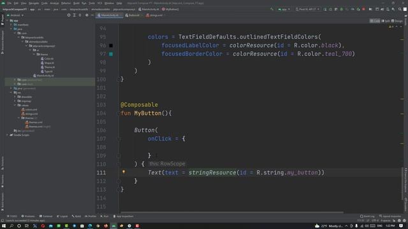Click the yellow lightbulb intention icon on line 111
Image resolution: width=408 pixels, height=229 pixels.
pos(124,172)
